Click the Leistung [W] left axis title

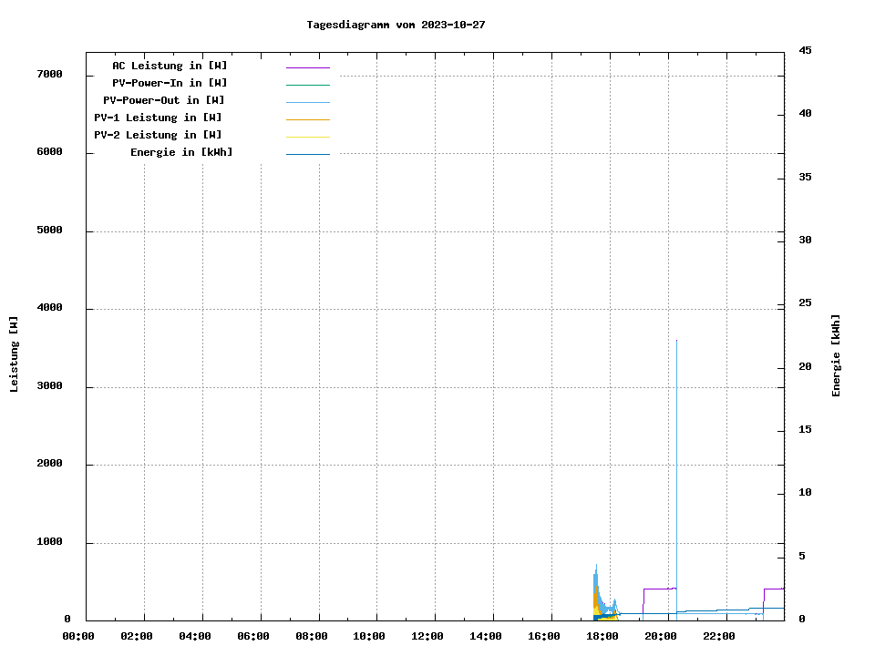click(x=14, y=354)
